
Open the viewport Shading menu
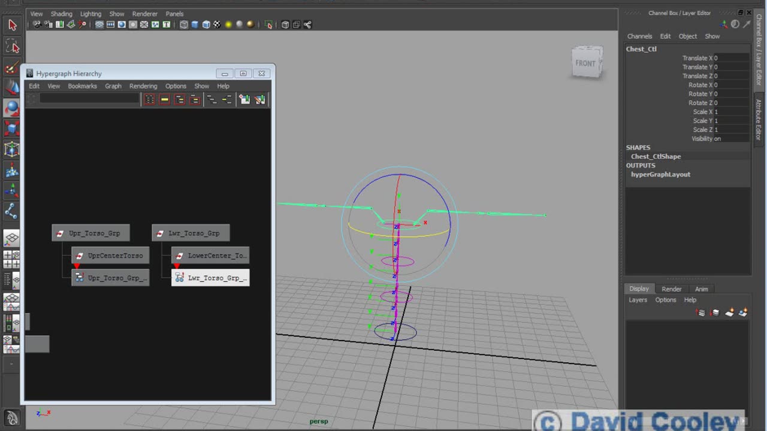coord(61,14)
